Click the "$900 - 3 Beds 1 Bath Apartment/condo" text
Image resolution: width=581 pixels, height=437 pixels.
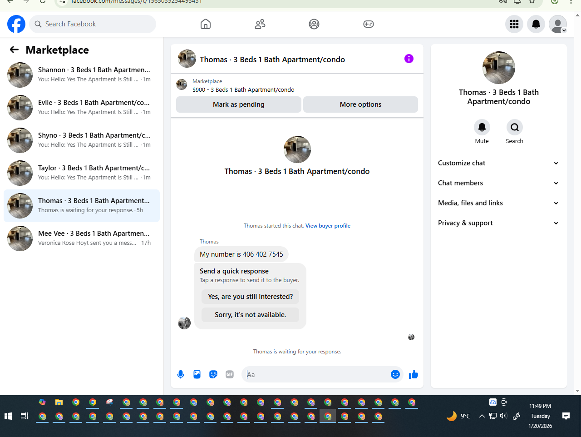click(243, 90)
